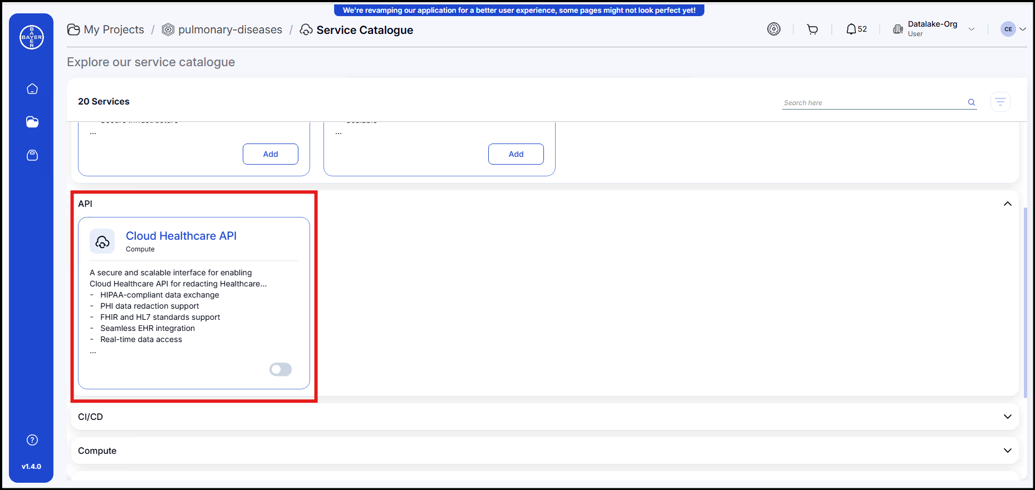Click the Datalake-Org organization name

(933, 24)
